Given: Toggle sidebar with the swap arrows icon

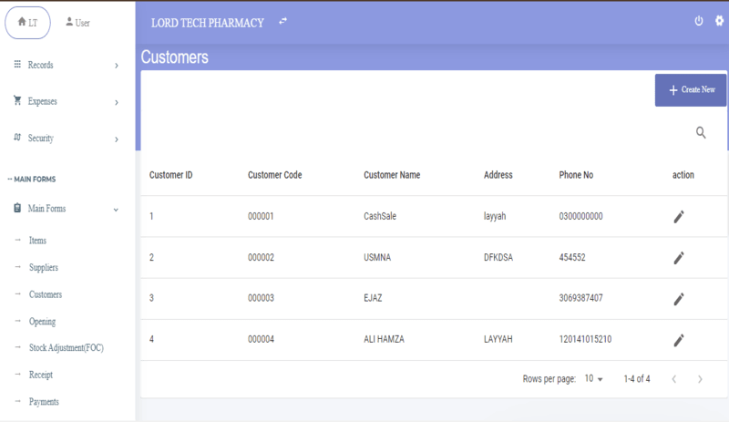Looking at the screenshot, I should tap(282, 21).
